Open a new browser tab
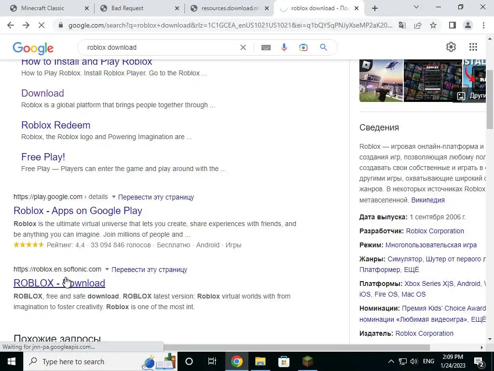Image resolution: width=494 pixels, height=371 pixels. click(374, 9)
